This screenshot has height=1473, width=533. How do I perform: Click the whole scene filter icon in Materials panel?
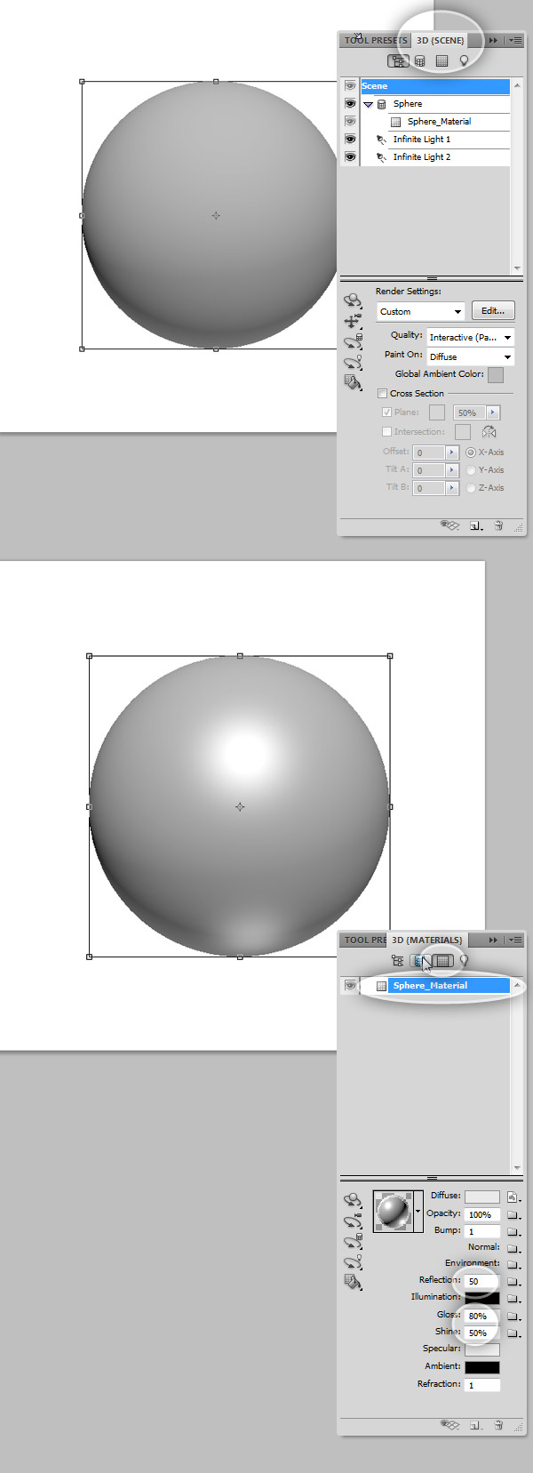pos(397,961)
